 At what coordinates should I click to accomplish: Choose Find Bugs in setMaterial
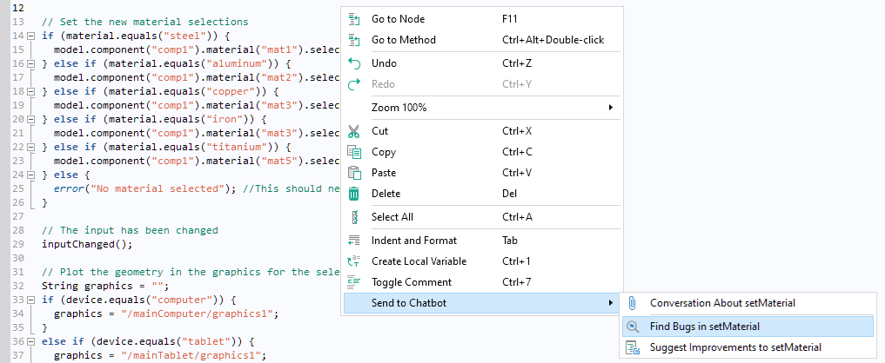click(x=705, y=327)
